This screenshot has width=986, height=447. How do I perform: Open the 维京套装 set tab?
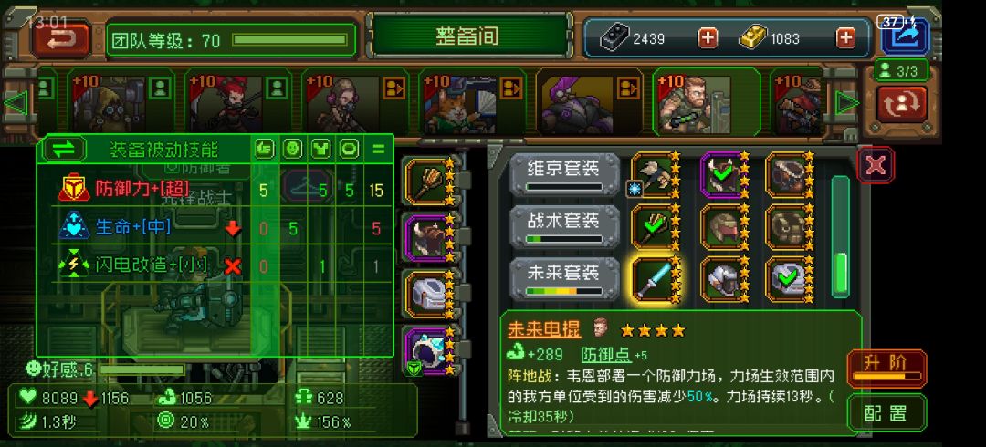pos(565,174)
